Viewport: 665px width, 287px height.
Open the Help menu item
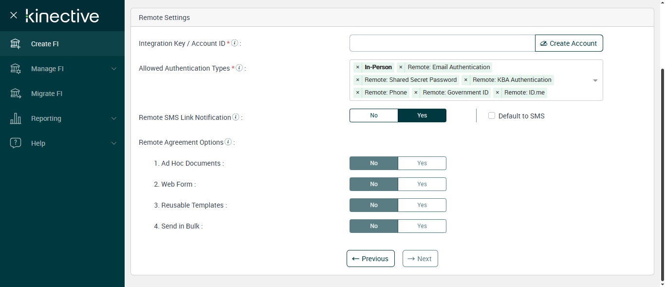(x=38, y=143)
